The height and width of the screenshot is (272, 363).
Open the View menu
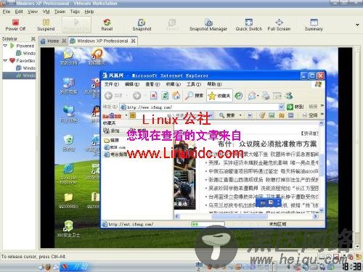tap(33, 12)
